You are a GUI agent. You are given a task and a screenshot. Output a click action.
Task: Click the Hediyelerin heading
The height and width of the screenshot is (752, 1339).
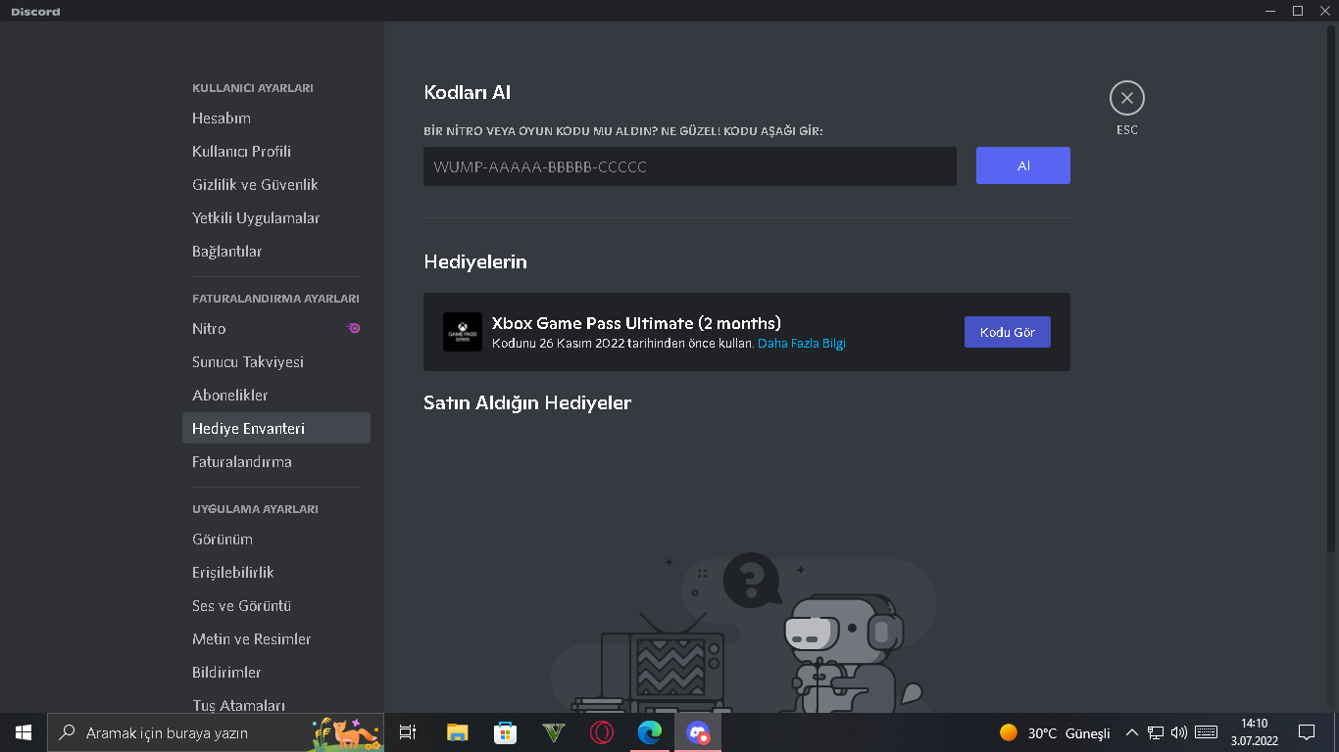pyautogui.click(x=475, y=262)
